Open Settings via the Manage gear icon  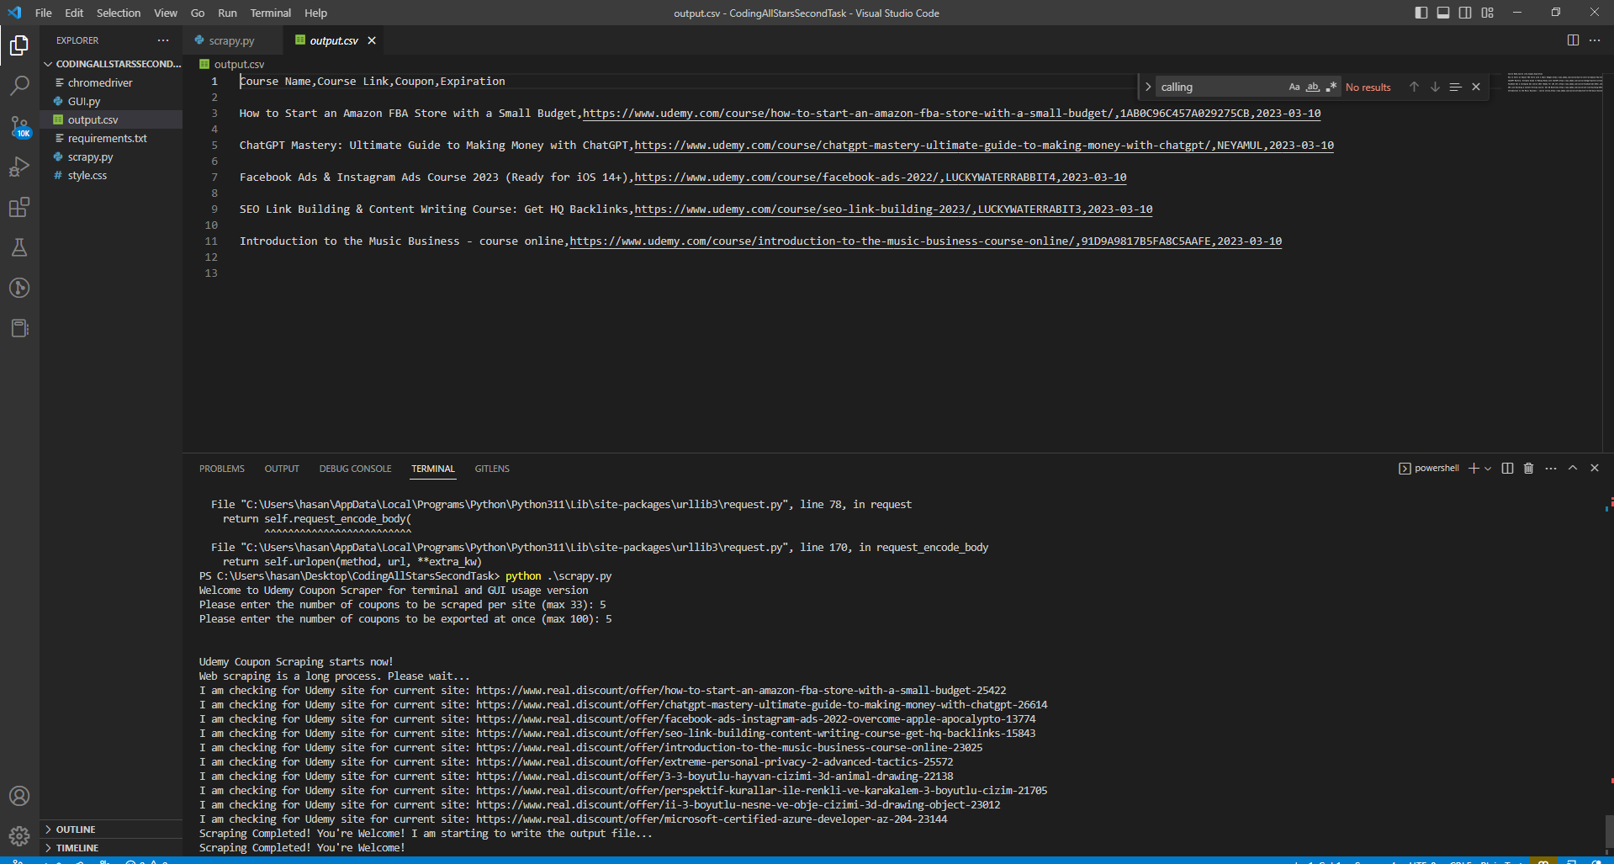(19, 836)
